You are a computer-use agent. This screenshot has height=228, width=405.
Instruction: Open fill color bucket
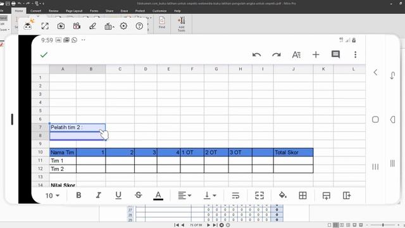[x=283, y=195]
